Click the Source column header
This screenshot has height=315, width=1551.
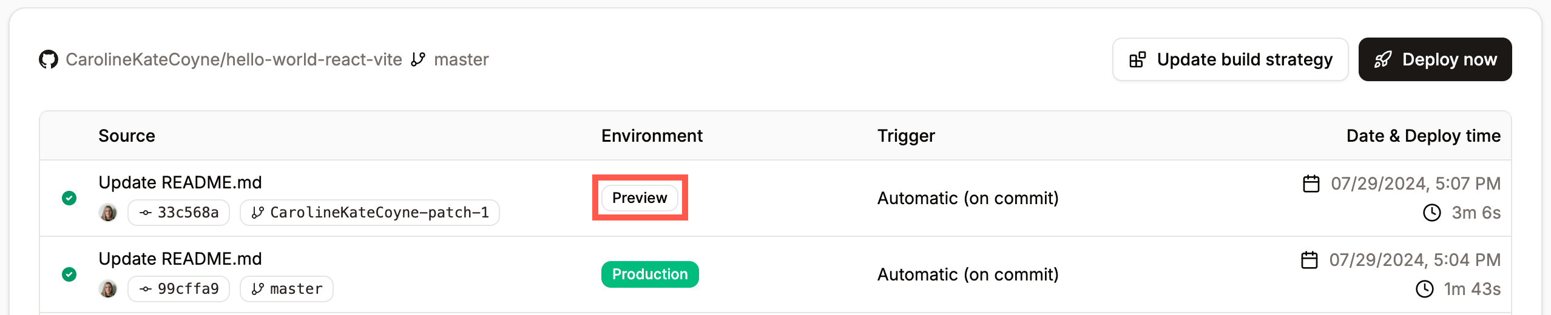127,136
